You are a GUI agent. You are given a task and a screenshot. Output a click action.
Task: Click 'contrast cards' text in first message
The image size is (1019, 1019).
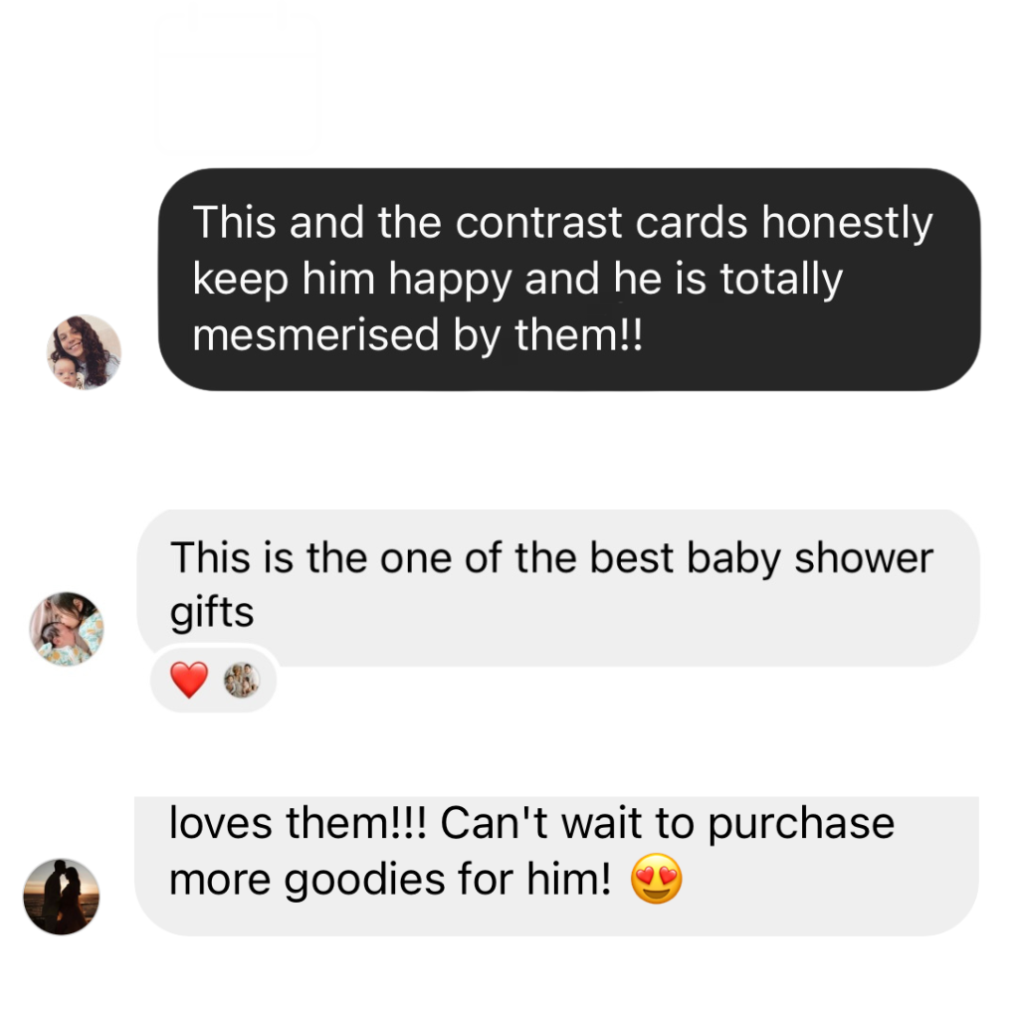(602, 223)
